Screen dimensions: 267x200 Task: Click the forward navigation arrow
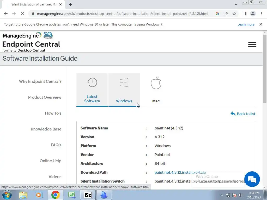pos(14,14)
